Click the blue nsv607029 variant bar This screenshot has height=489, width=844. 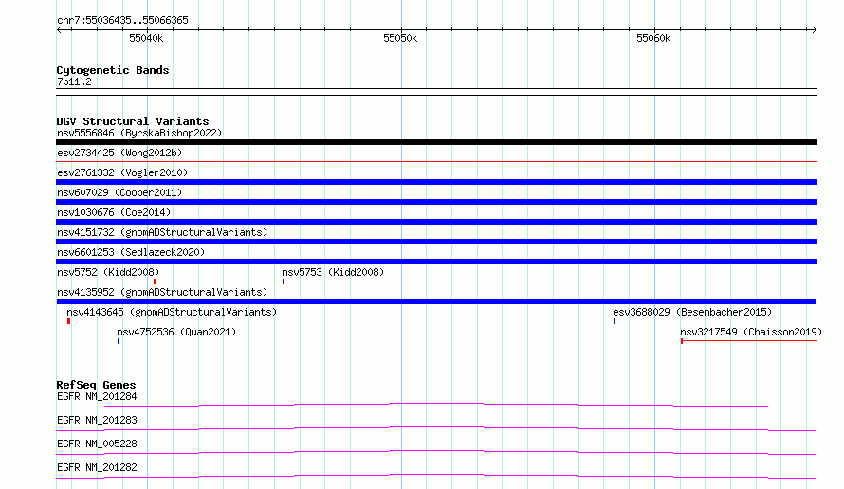(436, 202)
